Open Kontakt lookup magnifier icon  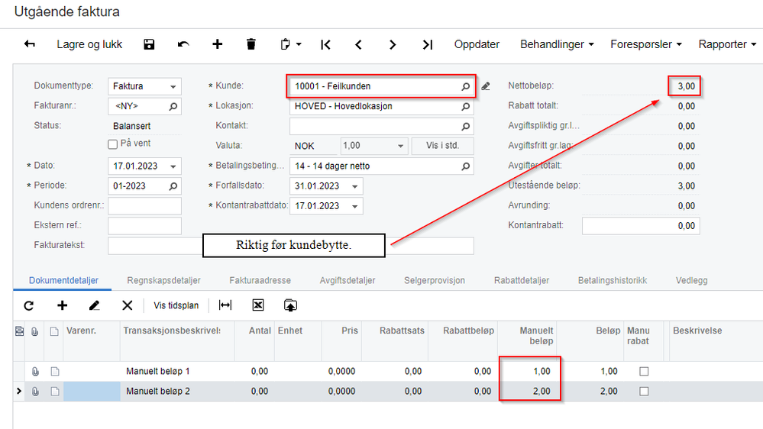pyautogui.click(x=466, y=127)
